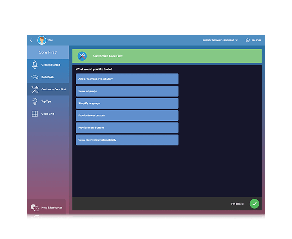Expand the language selector chevron
The height and width of the screenshot is (239, 292).
coord(236,40)
